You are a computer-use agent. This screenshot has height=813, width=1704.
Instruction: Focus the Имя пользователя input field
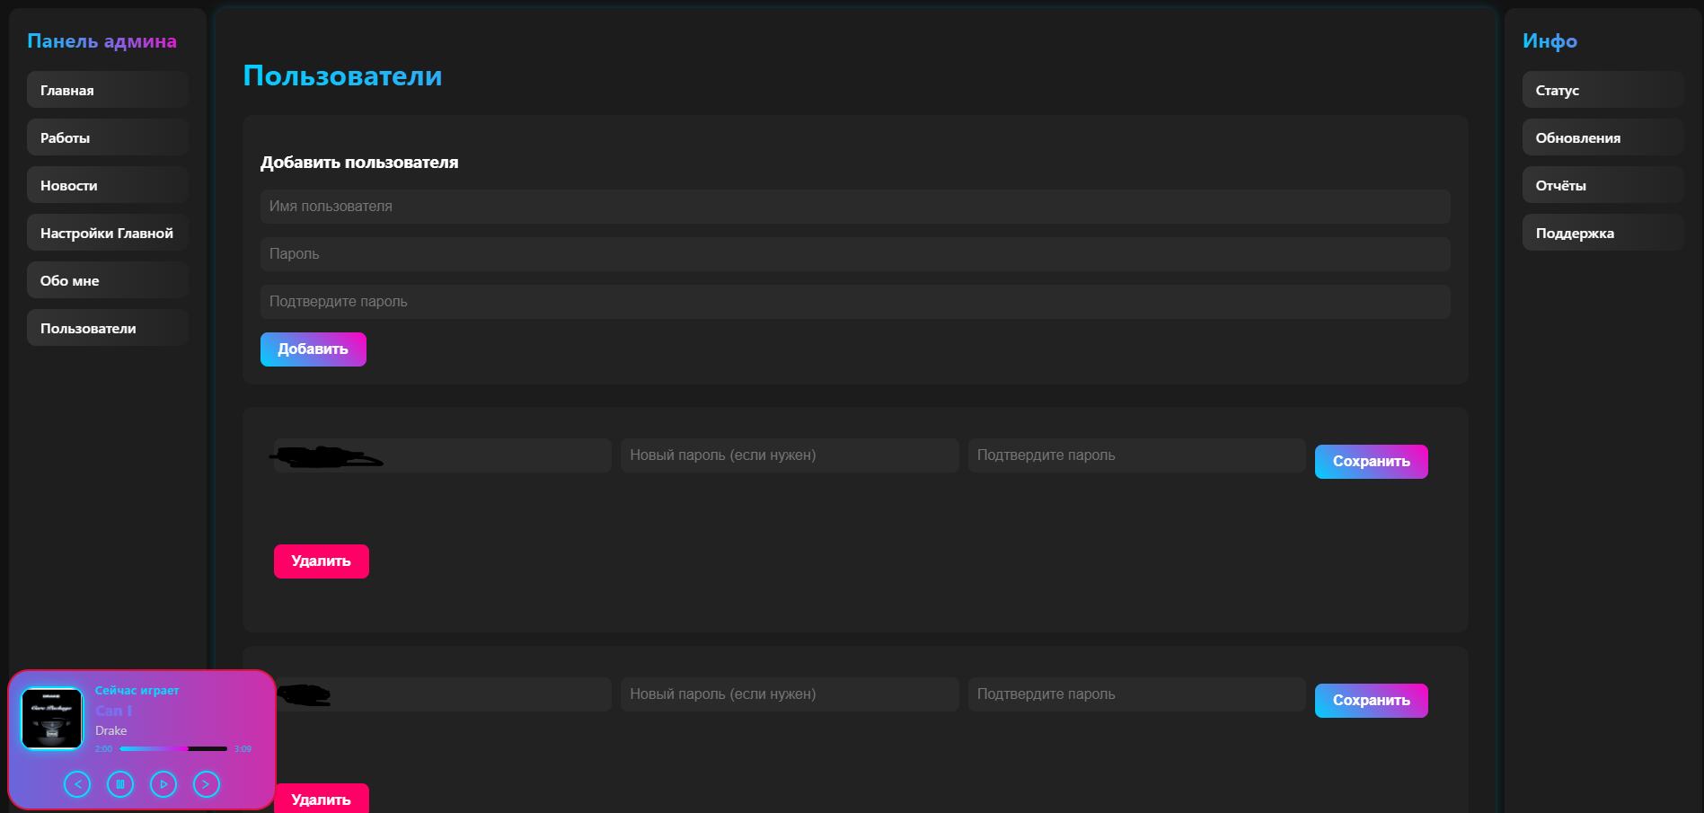point(855,207)
